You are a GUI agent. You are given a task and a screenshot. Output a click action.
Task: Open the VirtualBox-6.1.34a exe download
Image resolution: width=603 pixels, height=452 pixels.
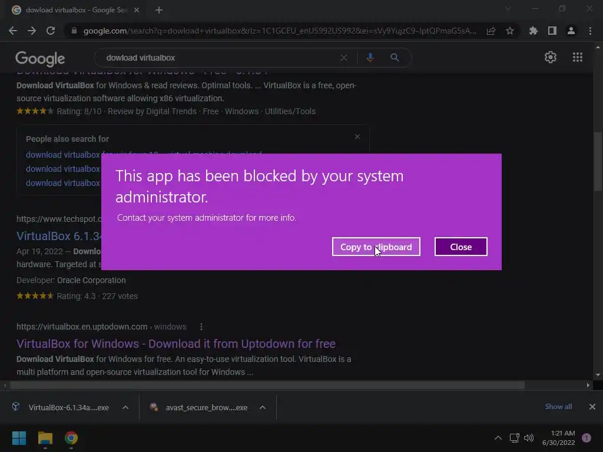[x=61, y=407]
